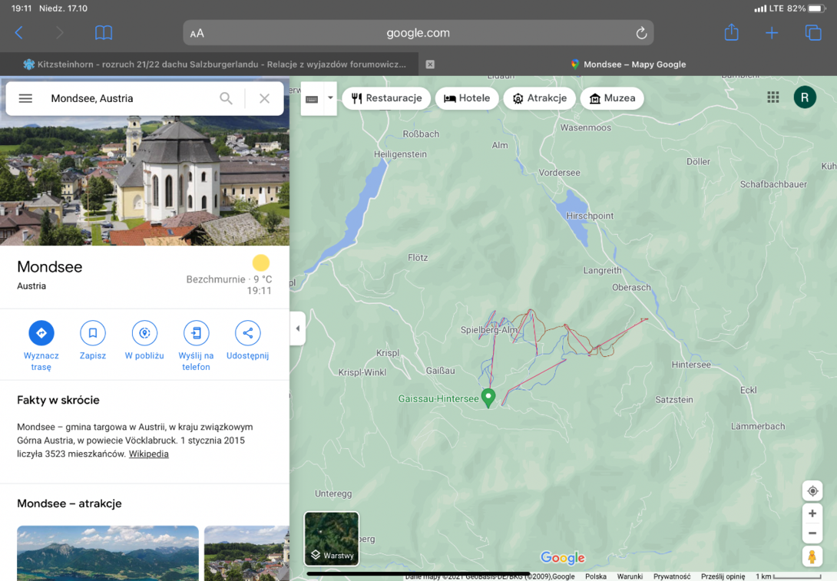
Task: Click the Gaissau-Hintersee green map pin
Action: [488, 398]
